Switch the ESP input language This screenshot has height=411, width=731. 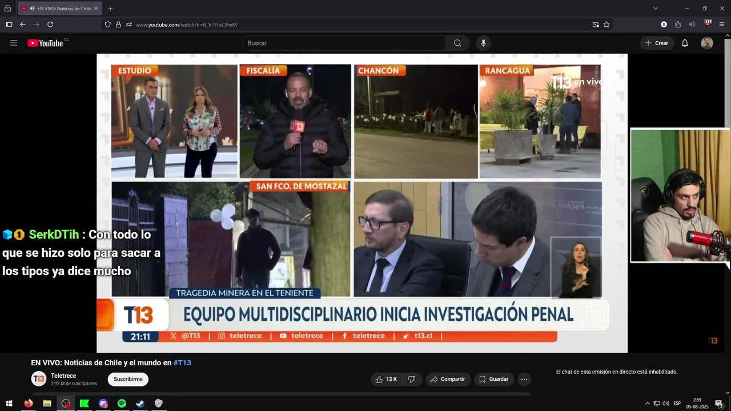(x=677, y=404)
